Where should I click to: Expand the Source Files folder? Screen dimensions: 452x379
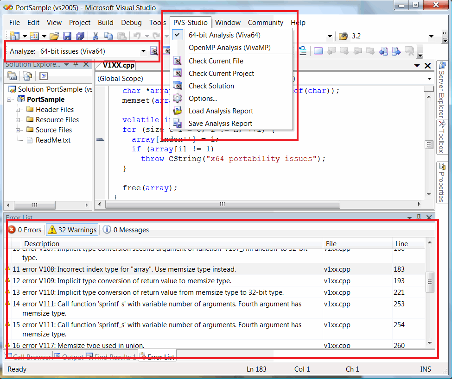point(18,130)
